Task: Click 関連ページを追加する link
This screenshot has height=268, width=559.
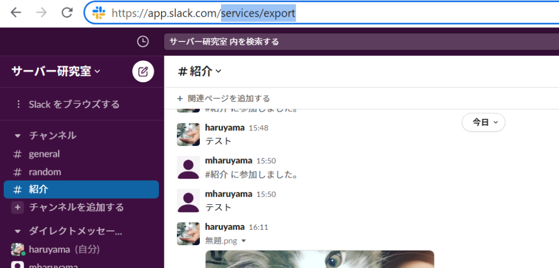Action: [x=223, y=99]
